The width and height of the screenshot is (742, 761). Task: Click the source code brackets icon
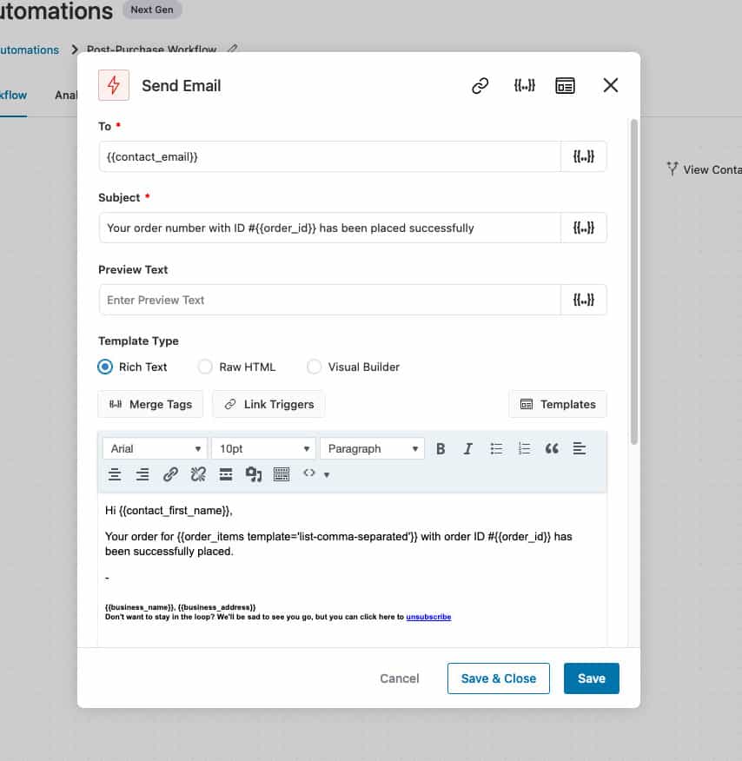pos(309,473)
